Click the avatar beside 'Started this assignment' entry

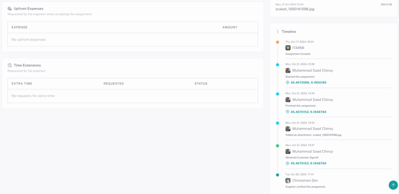288,71
